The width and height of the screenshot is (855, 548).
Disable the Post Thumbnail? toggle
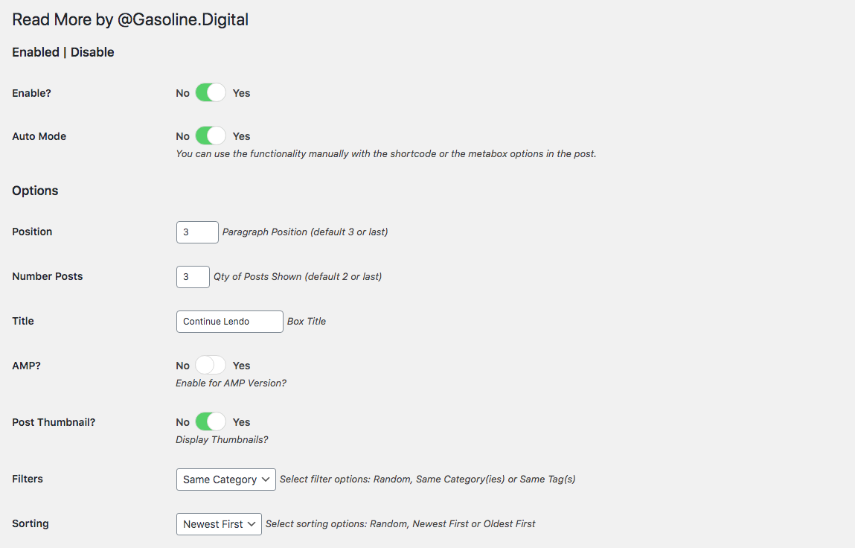tap(211, 422)
